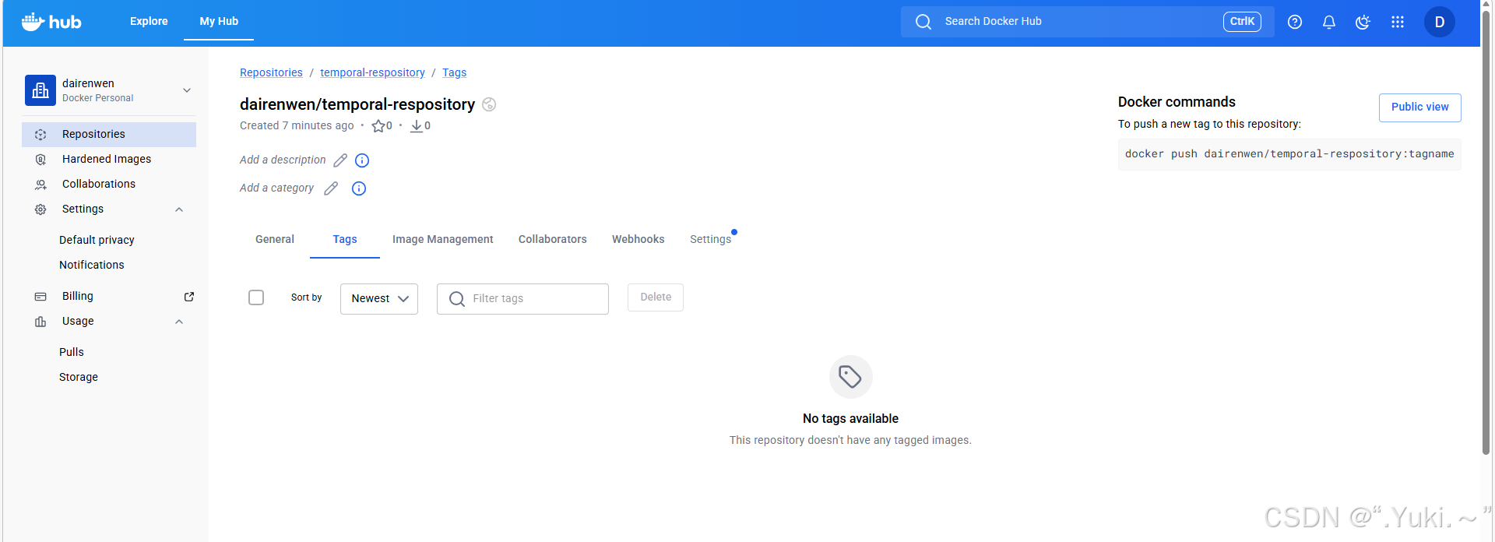The image size is (1495, 542).
Task: Click the Created 7 minutes ago text
Action: (x=297, y=126)
